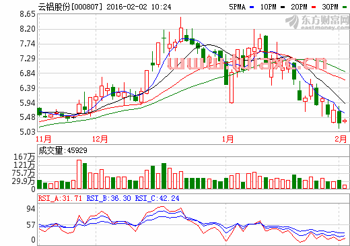Click the 94 RSI axis label
350x246 pixels.
click(x=31, y=209)
